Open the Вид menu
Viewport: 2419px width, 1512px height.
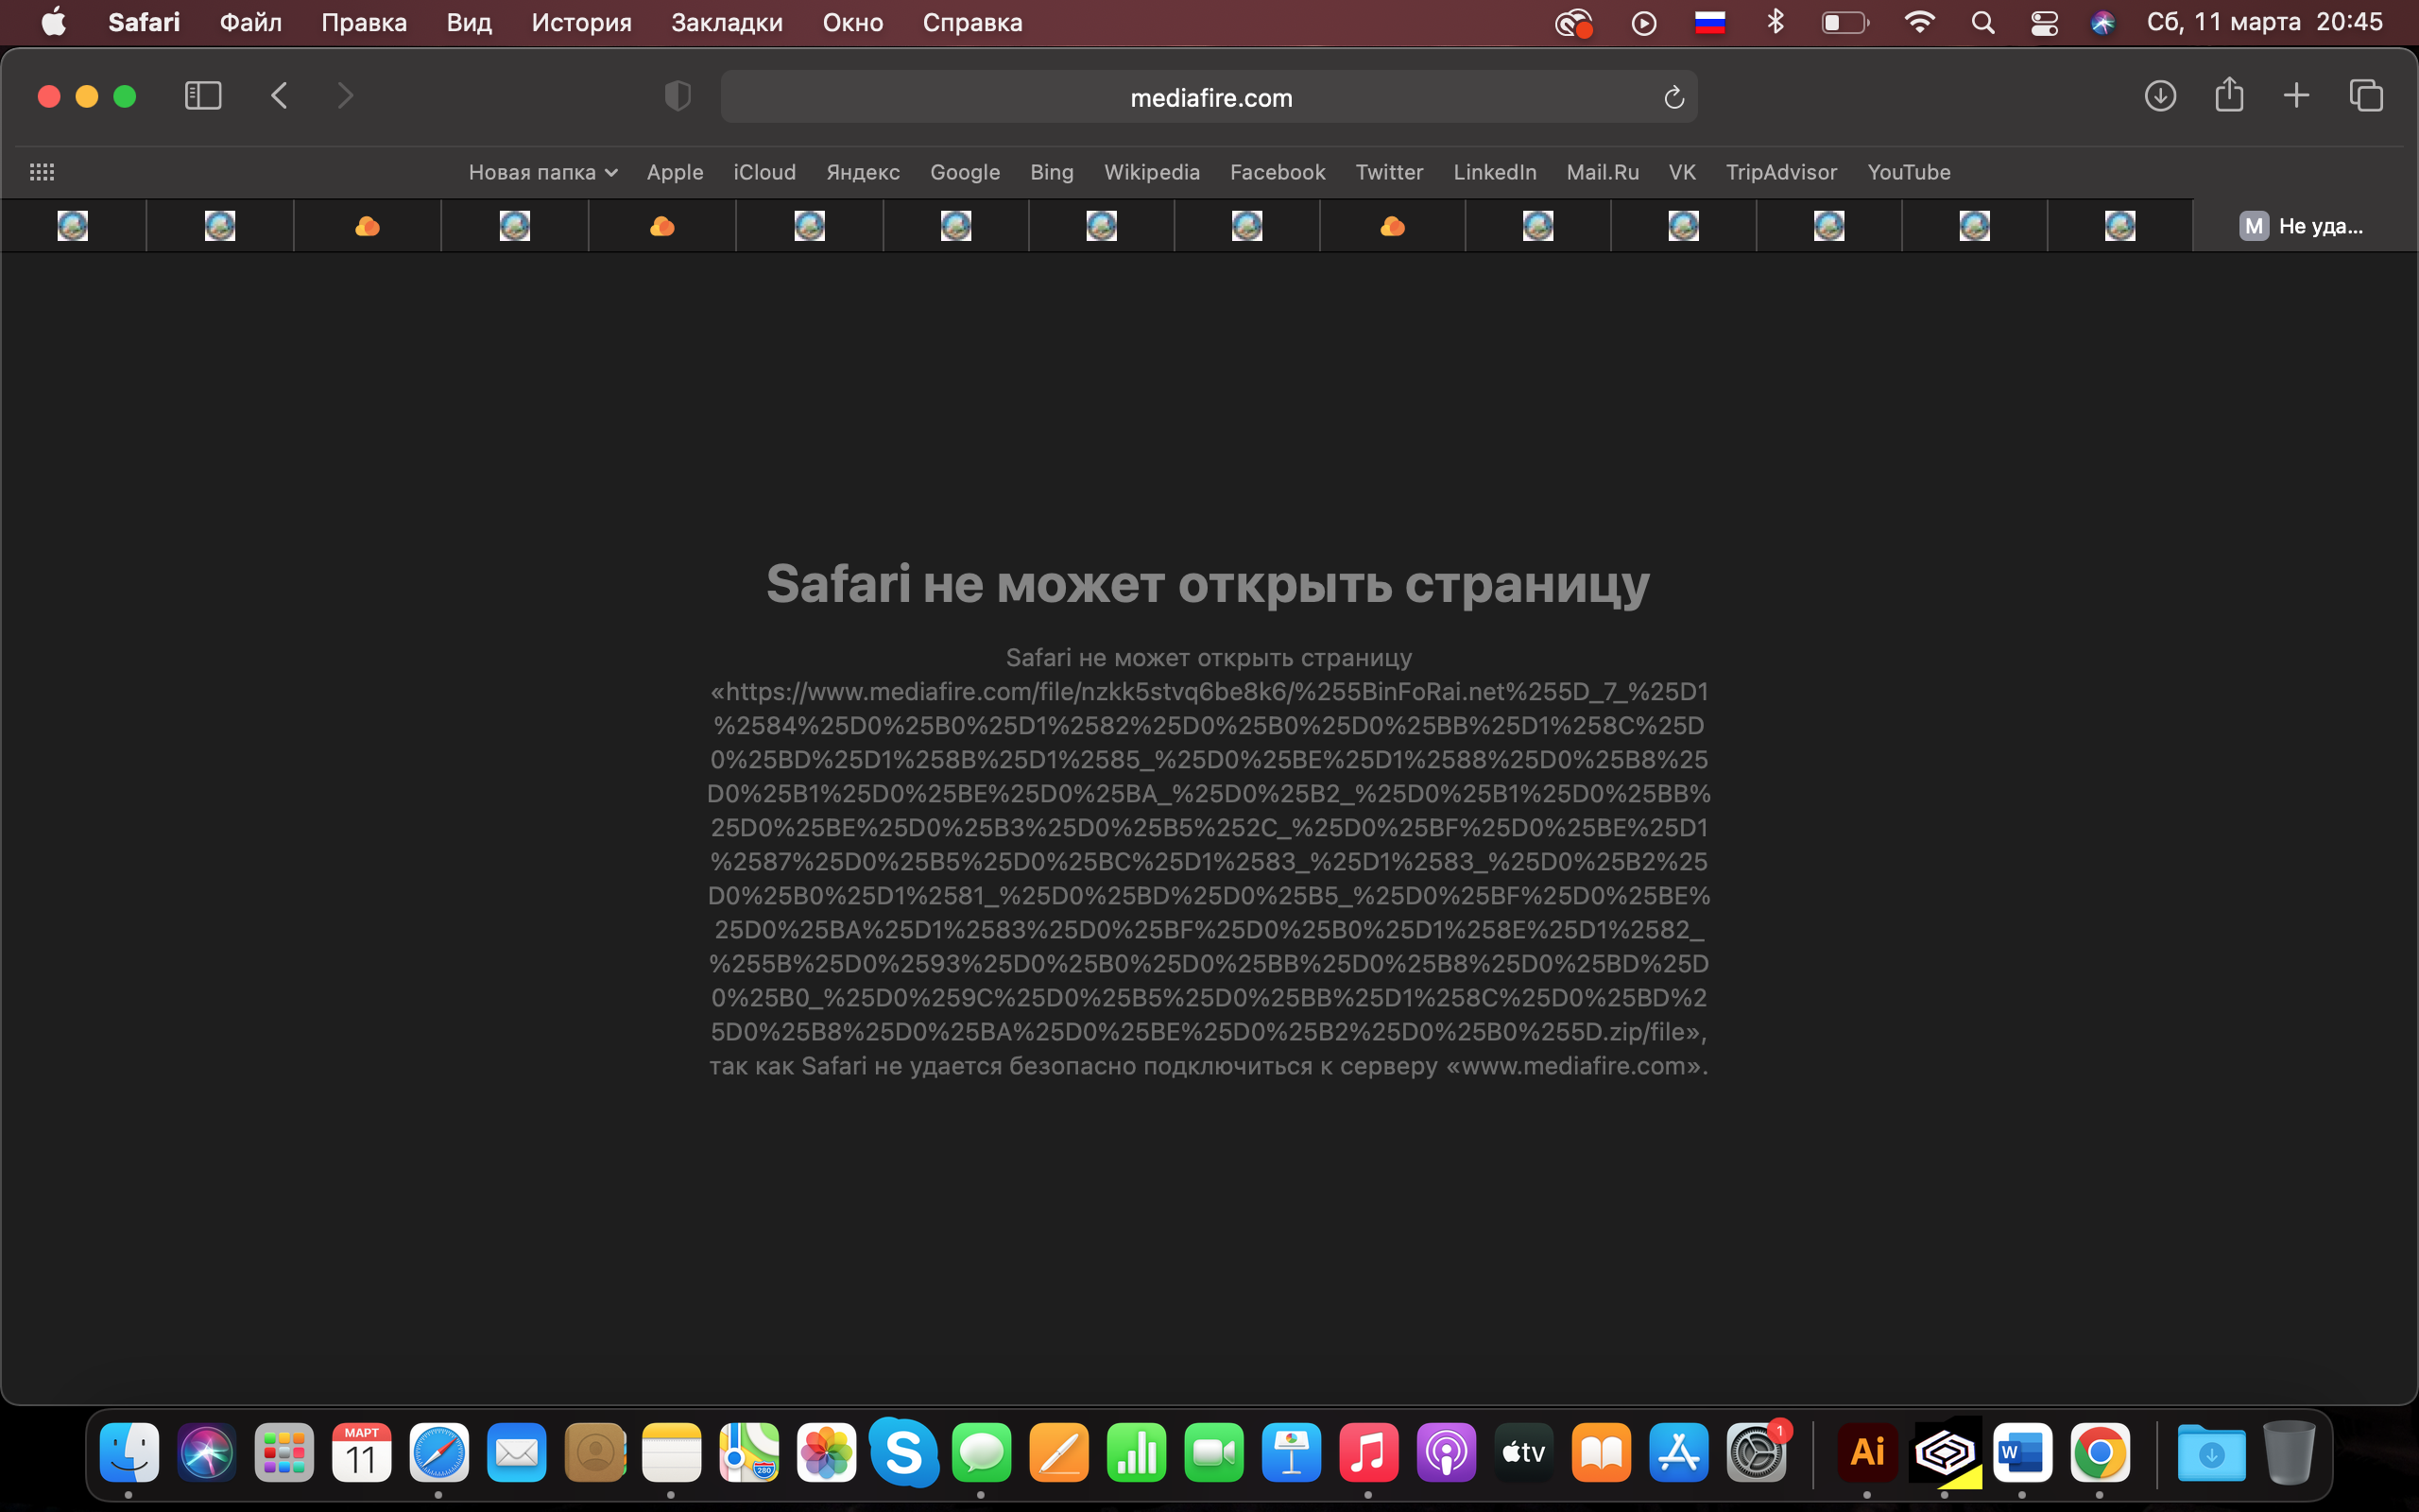tap(469, 22)
